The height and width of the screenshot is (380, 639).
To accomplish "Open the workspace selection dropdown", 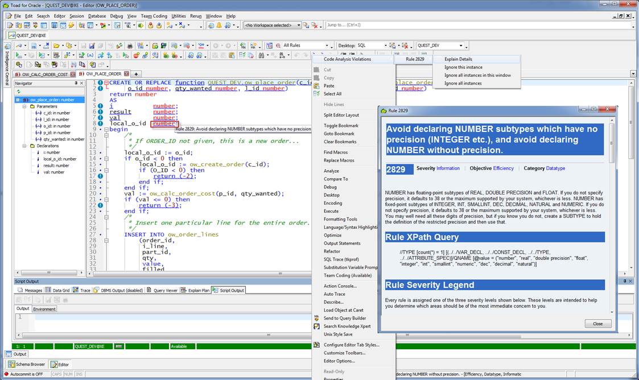I will point(298,25).
